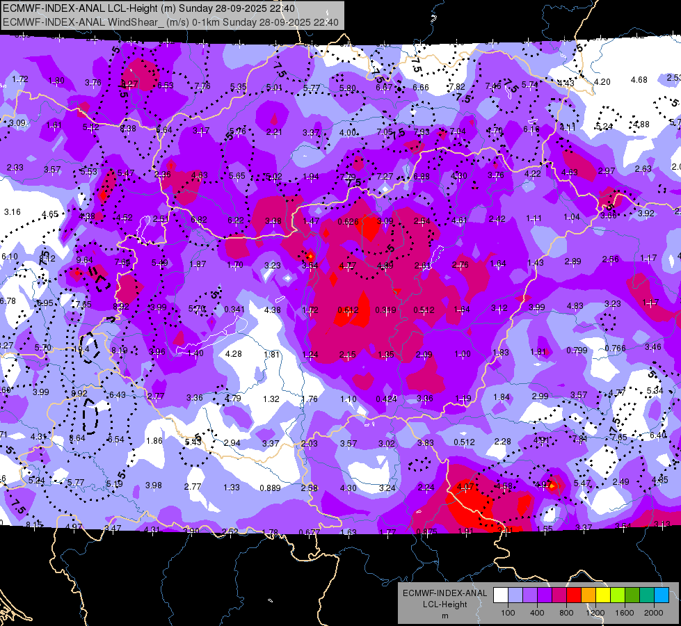Click the legend tick label 1600
The width and height of the screenshot is (681, 626).
(x=624, y=613)
